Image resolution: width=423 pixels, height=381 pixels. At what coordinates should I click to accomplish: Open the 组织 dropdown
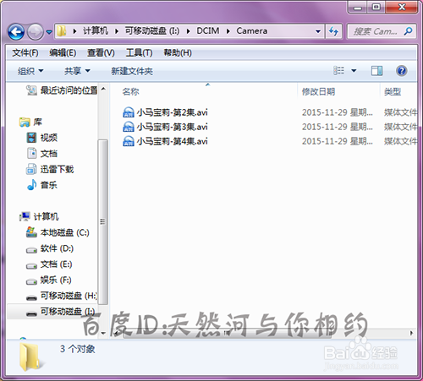pyautogui.click(x=30, y=71)
